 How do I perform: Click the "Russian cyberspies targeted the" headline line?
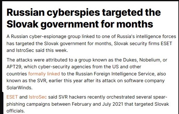point(84,13)
